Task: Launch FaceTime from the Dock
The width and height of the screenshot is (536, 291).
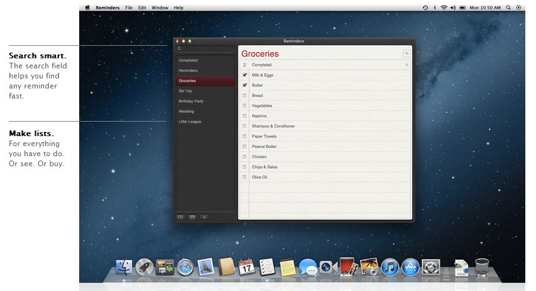Action: pos(328,267)
